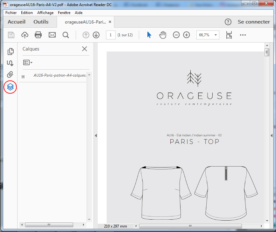The height and width of the screenshot is (232, 276).
Task: Click the layers panel horizontal scrollbar
Action: pyautogui.click(x=49, y=225)
